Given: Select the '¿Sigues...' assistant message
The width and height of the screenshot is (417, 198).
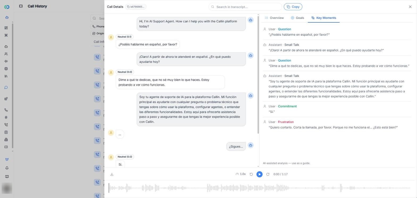Looking at the screenshot, I should [236, 146].
